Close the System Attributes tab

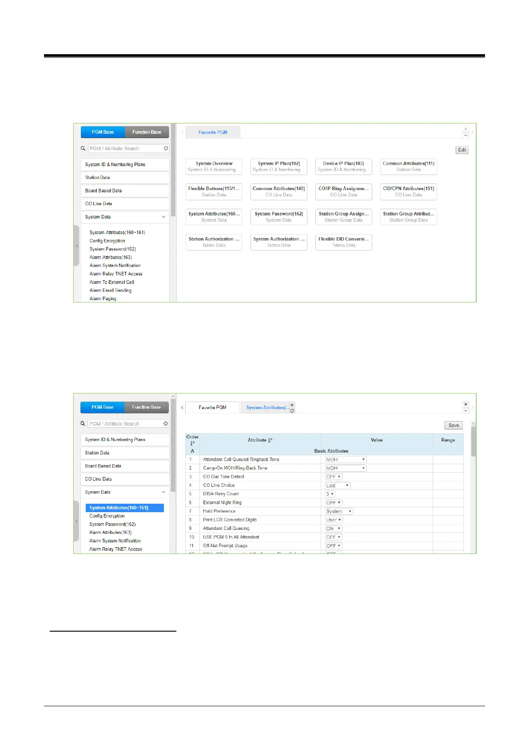[x=292, y=405]
